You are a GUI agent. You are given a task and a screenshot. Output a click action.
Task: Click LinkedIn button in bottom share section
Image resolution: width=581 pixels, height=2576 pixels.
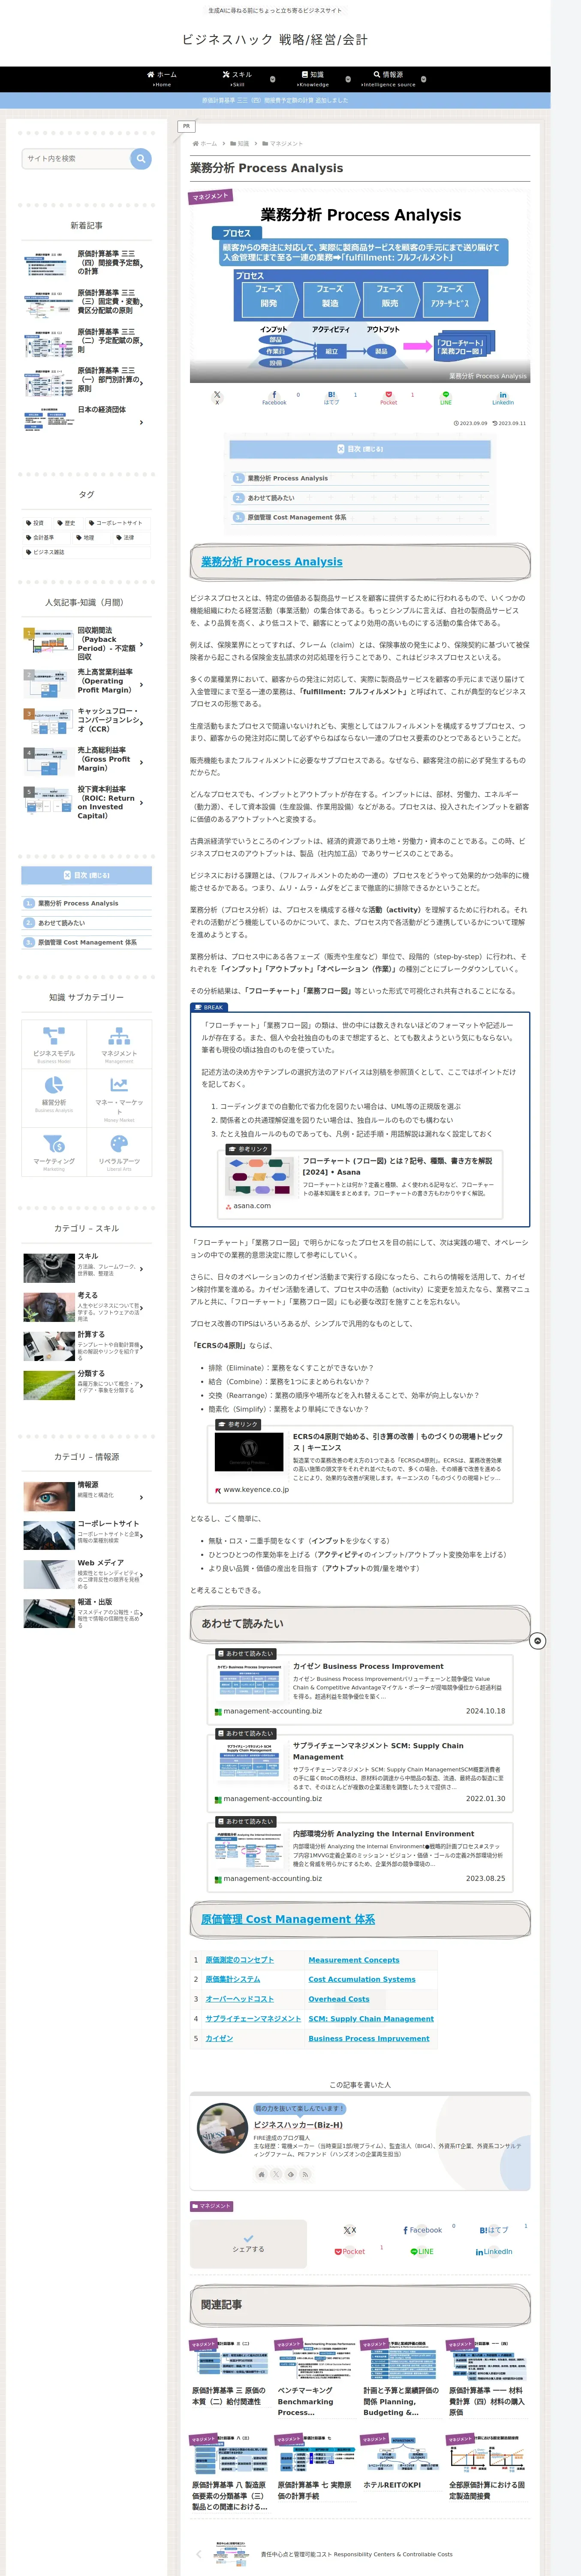tap(494, 2252)
